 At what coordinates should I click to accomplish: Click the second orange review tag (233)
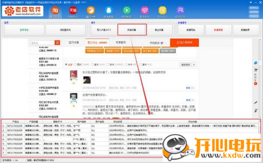coord(113,51)
